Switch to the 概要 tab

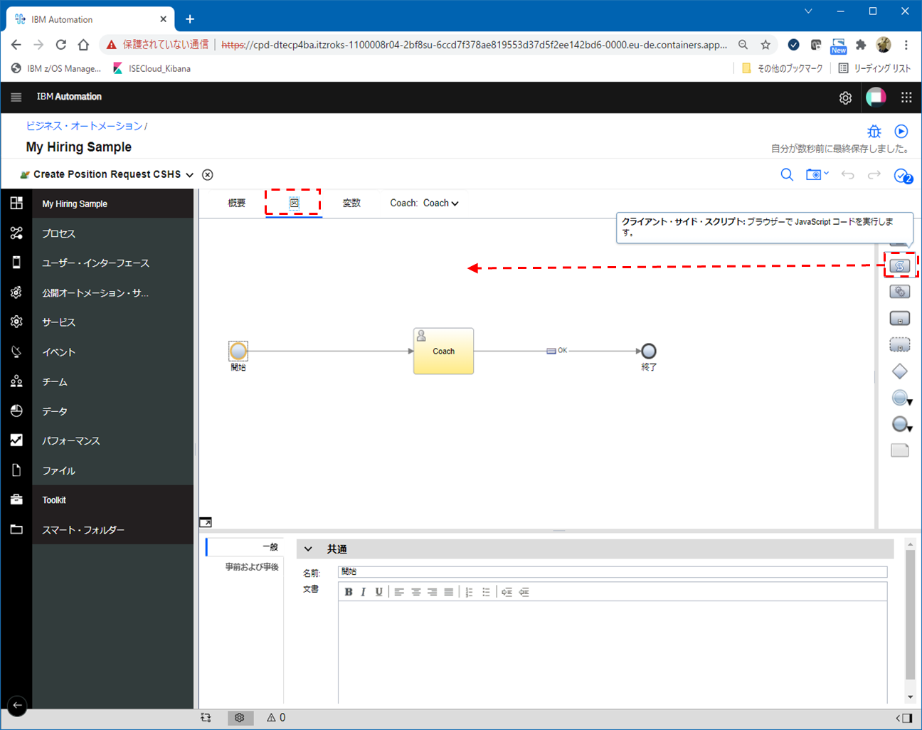(x=237, y=203)
